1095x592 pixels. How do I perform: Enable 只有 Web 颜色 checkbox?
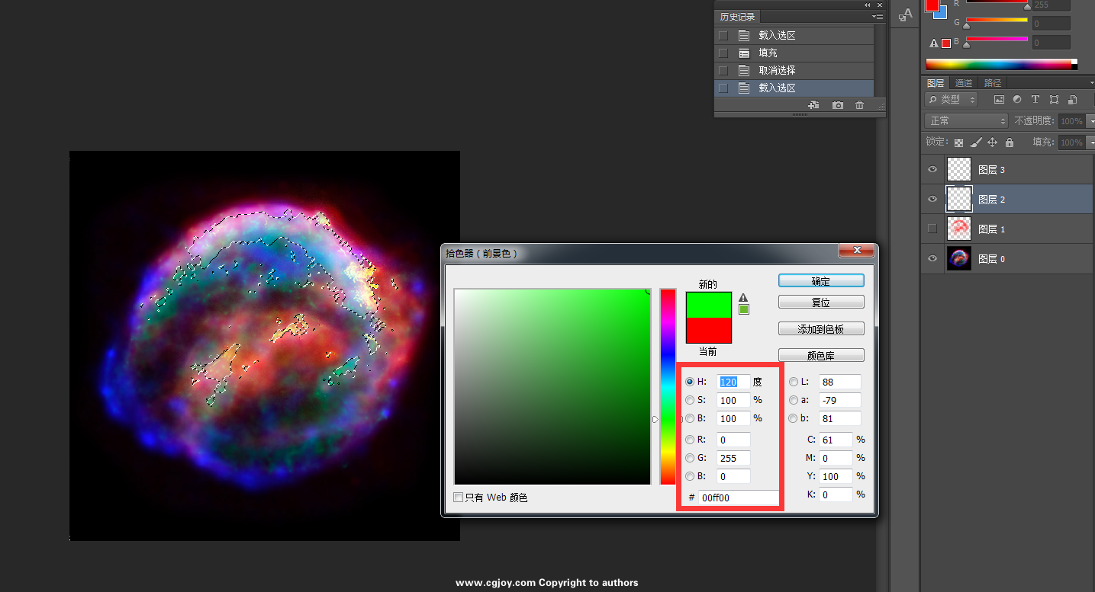[x=458, y=498]
